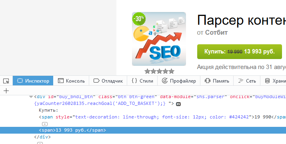Open the Стили editor tab
The image size is (286, 144).
point(142,81)
